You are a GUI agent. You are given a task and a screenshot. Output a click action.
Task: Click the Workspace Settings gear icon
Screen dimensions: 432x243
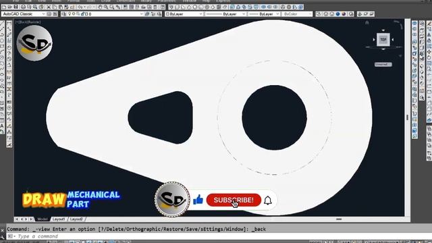[49, 13]
